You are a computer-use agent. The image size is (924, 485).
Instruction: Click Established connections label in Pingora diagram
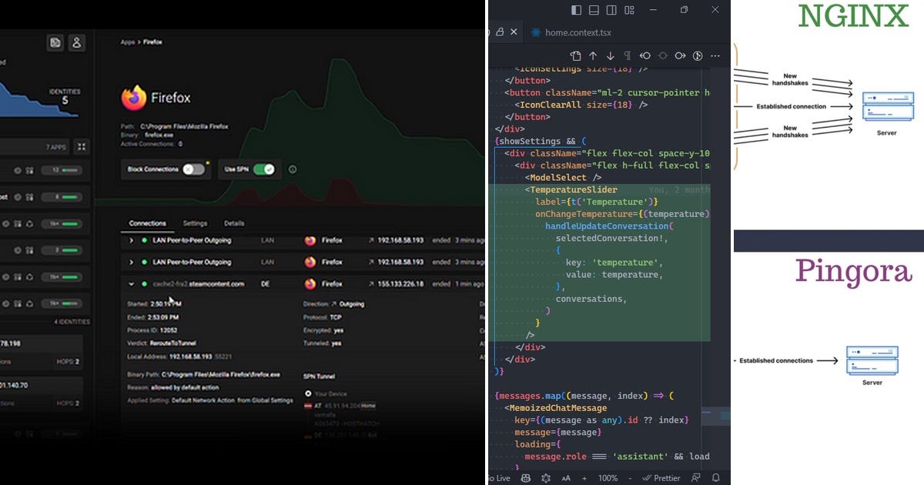[775, 360]
